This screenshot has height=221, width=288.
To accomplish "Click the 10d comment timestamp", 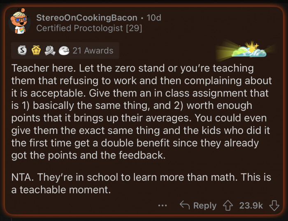I will tap(154, 18).
